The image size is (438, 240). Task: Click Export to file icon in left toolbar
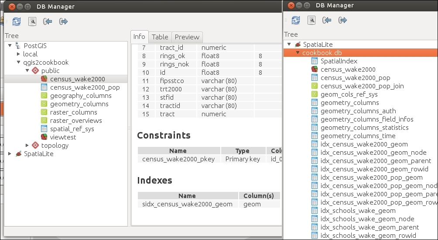[x=63, y=21]
